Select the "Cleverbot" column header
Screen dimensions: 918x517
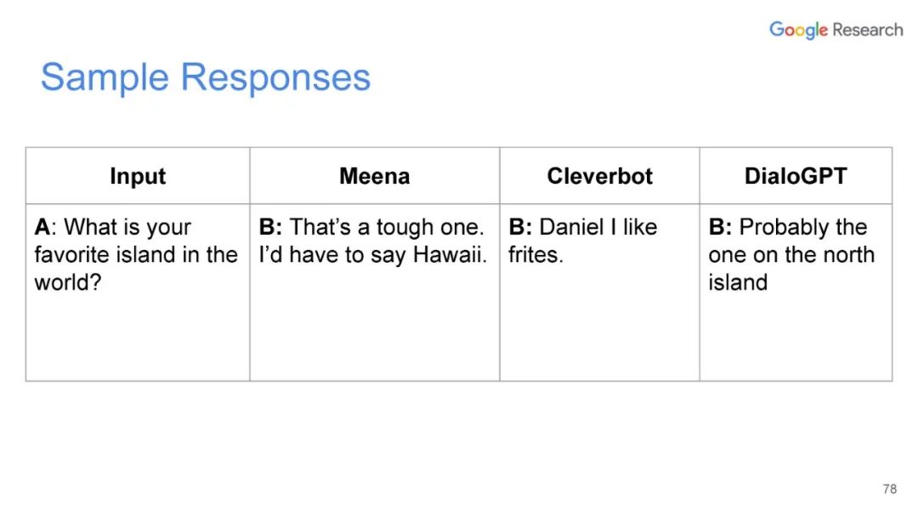click(x=599, y=176)
